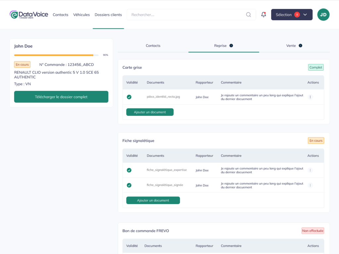Screen dimensions: 339x254
Task: Open the notifications bell
Action: click(x=264, y=15)
